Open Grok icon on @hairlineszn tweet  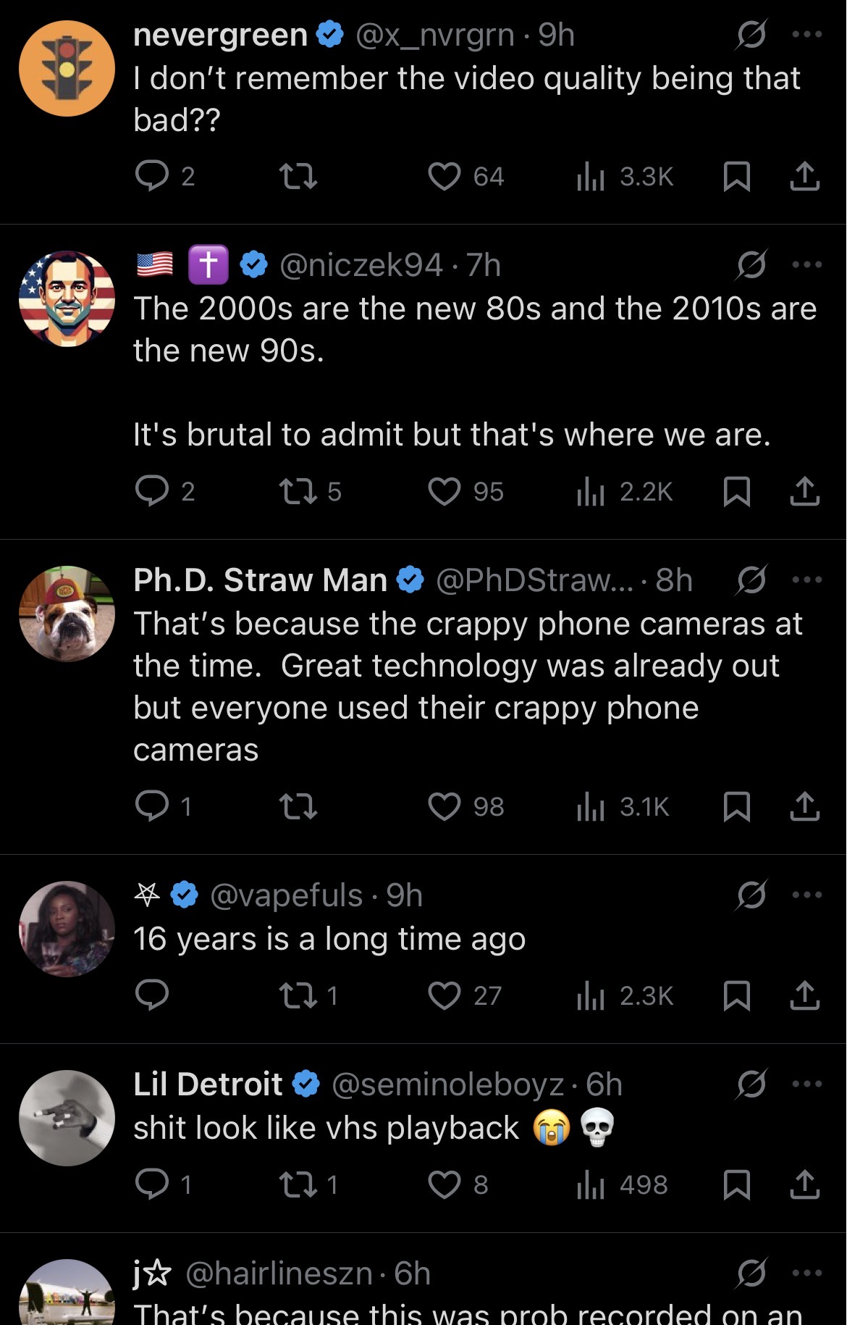(x=751, y=1274)
